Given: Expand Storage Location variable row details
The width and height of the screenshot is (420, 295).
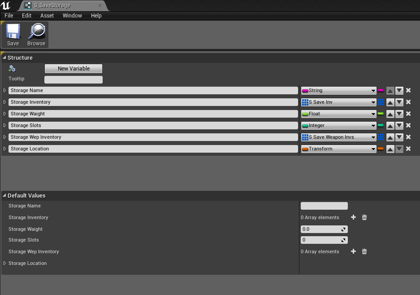Looking at the screenshot, I should click(x=4, y=149).
